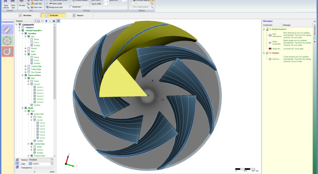Open the Material dropdown
318x174 pixels.
coord(52,160)
